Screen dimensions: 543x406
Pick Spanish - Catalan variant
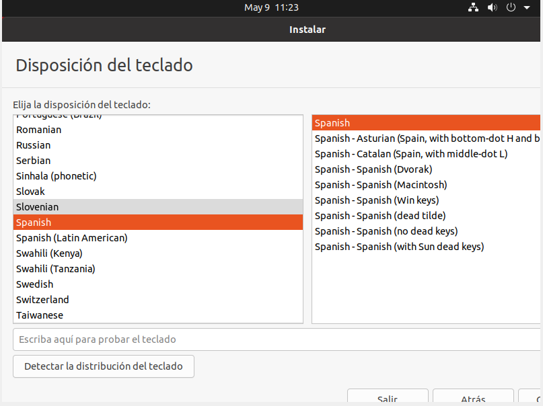410,154
